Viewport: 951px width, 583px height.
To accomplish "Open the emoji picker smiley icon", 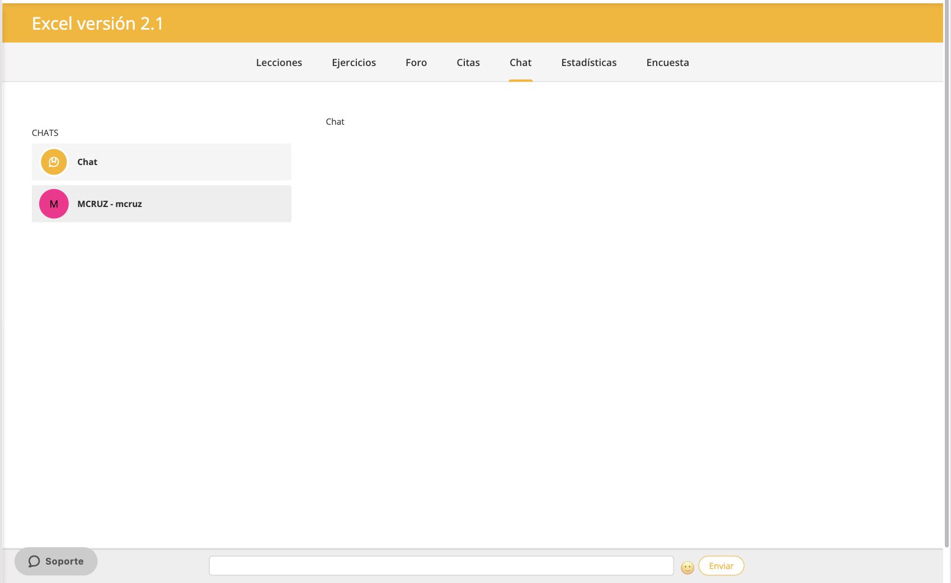I will pyautogui.click(x=688, y=567).
